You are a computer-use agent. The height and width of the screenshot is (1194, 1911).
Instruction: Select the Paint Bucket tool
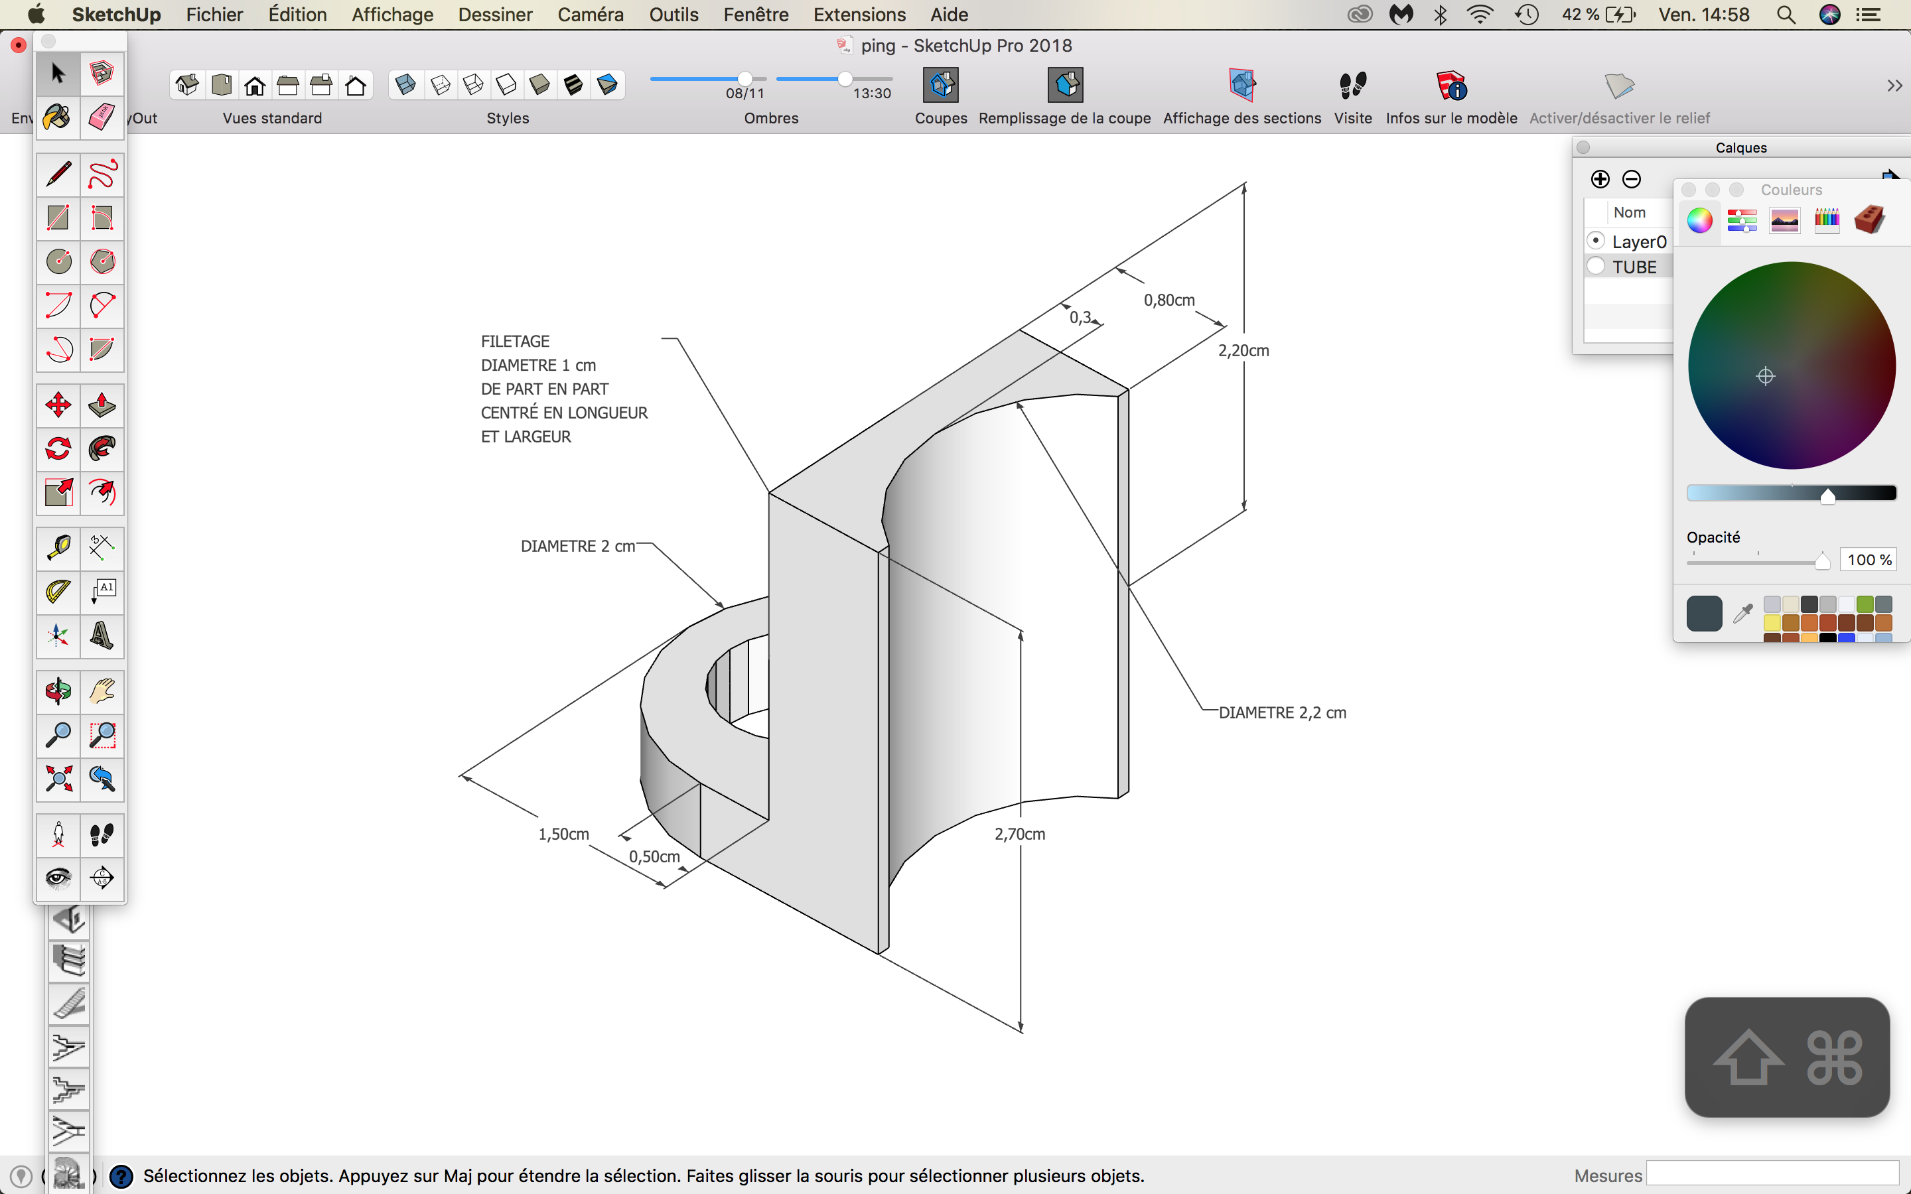(x=58, y=117)
